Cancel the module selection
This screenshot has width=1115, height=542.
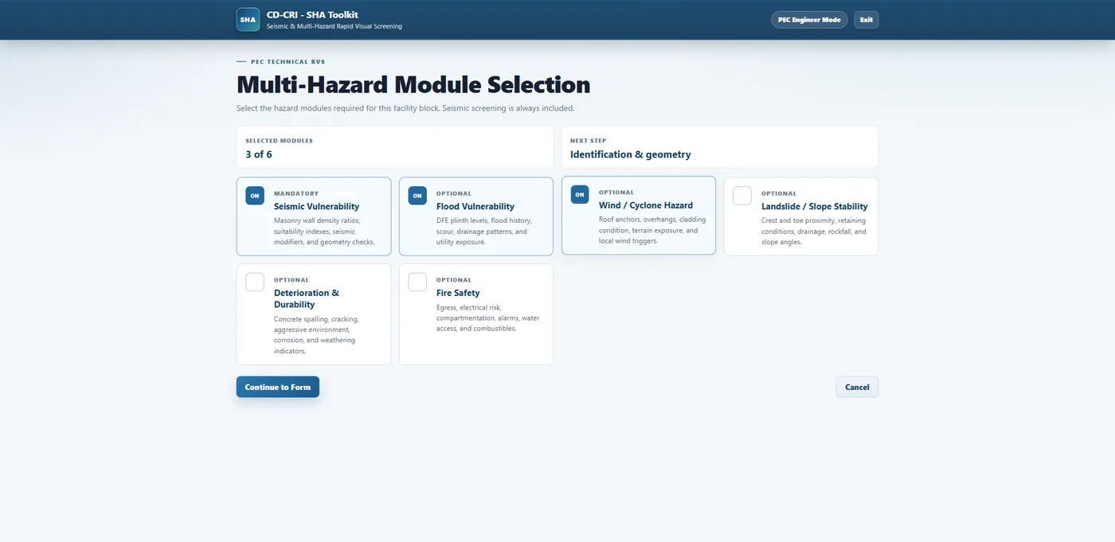[857, 387]
